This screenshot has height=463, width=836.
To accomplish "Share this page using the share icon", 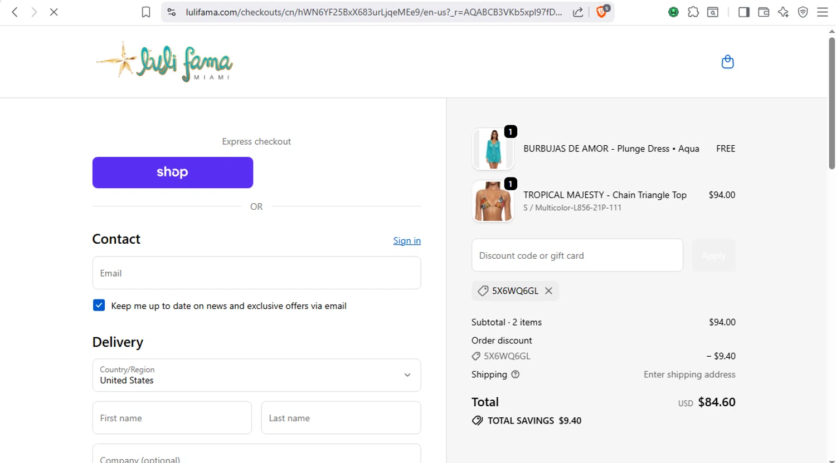I will coord(579,12).
